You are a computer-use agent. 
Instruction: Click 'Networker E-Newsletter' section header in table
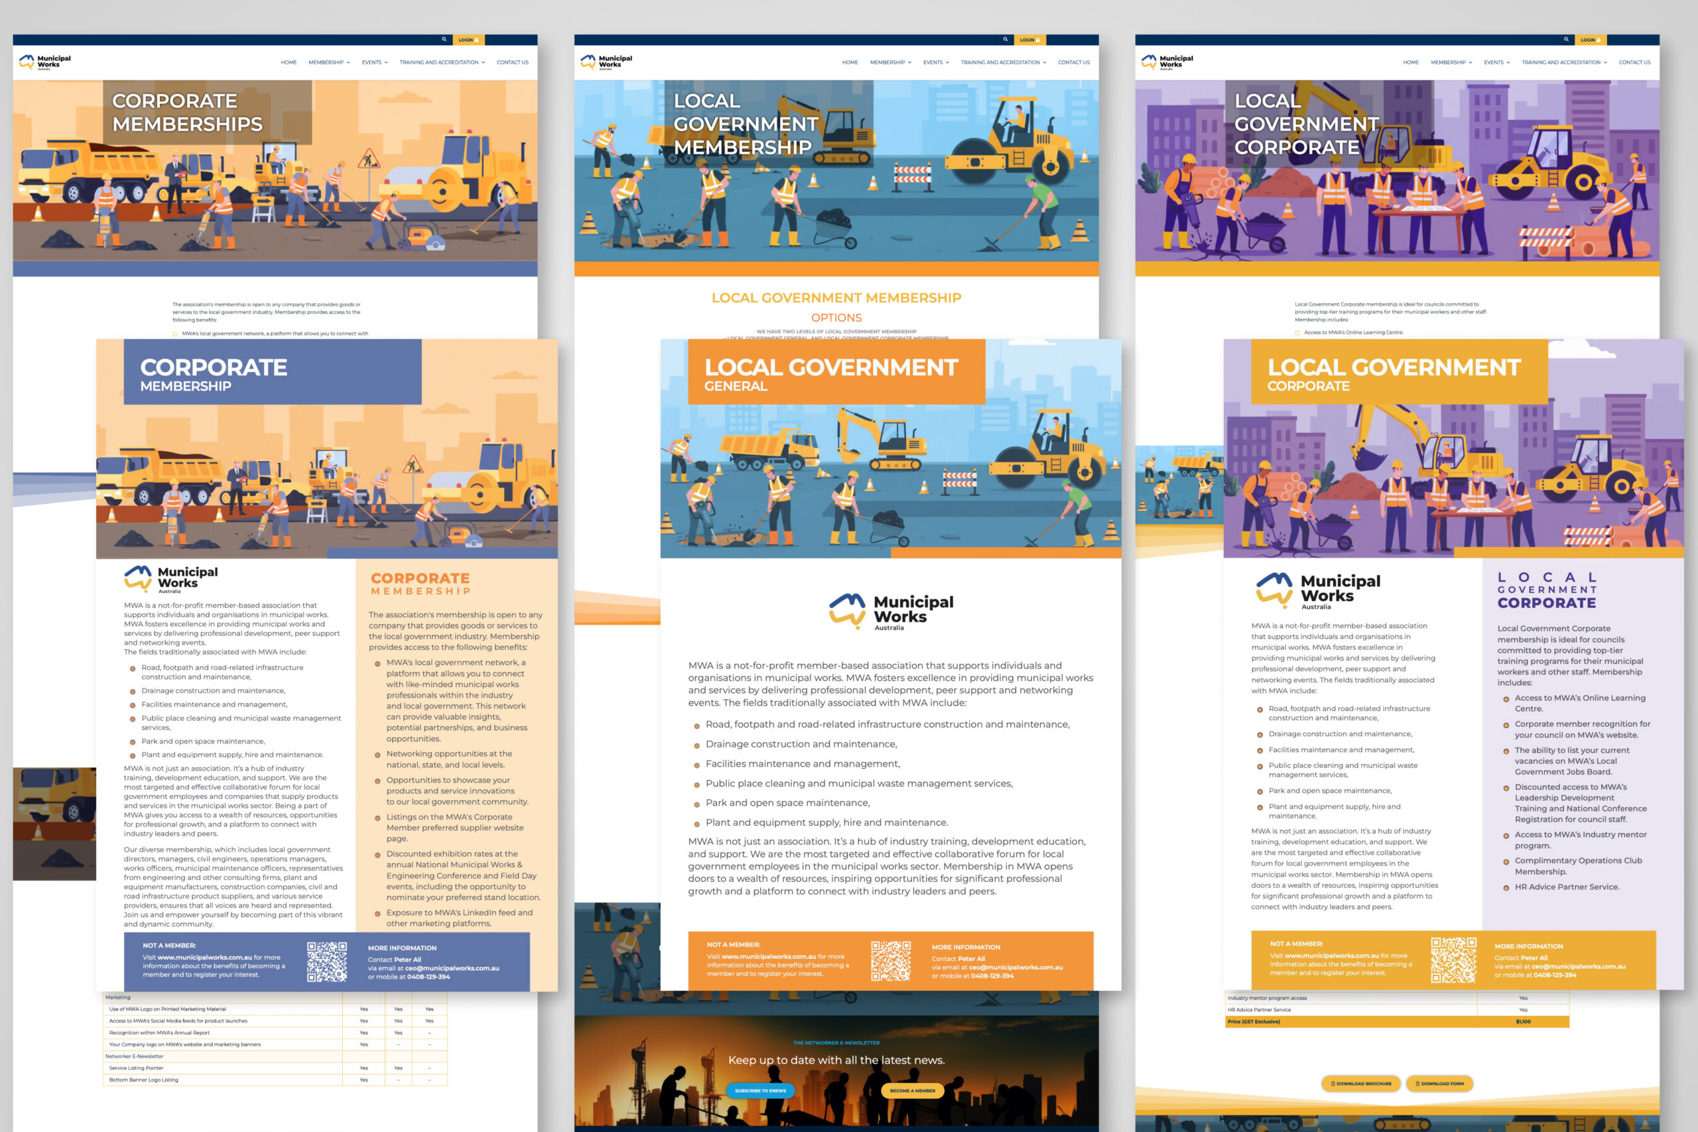[275, 1056]
